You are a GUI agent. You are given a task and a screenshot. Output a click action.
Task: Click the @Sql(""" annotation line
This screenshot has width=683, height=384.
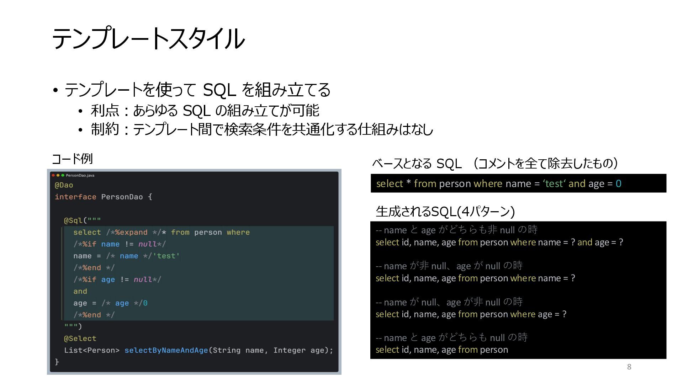click(x=82, y=220)
